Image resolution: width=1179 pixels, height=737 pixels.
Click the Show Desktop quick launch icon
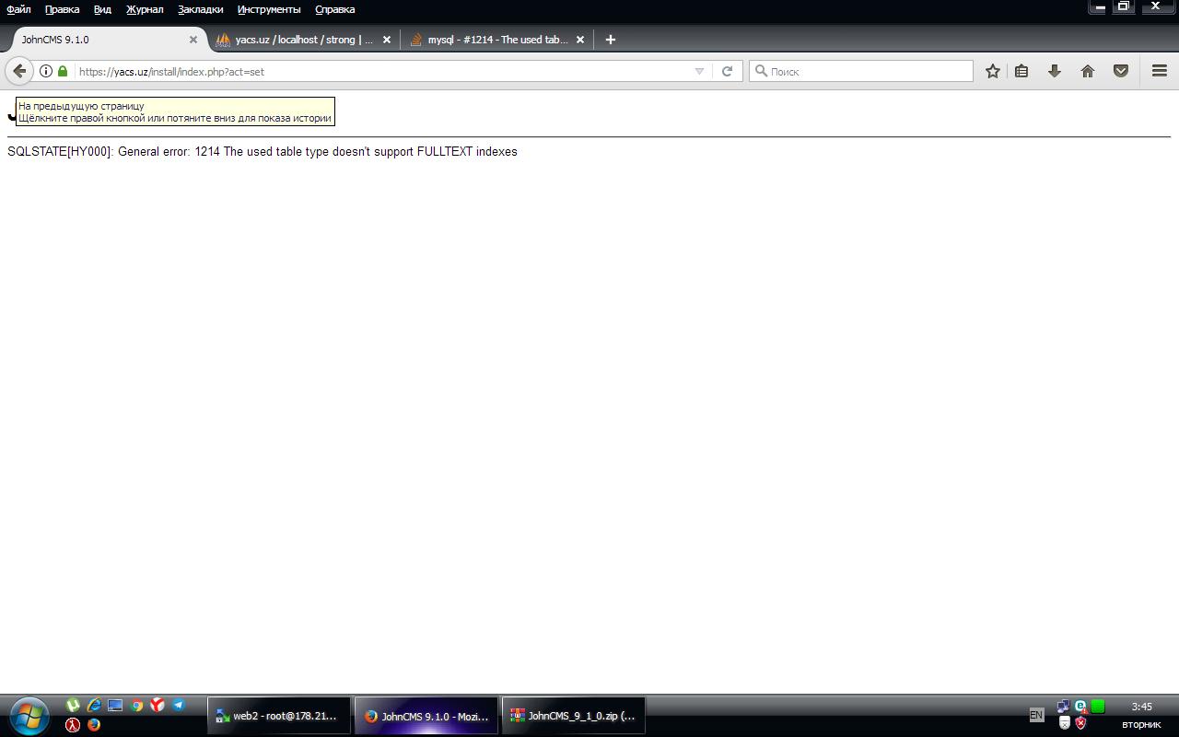tap(115, 706)
